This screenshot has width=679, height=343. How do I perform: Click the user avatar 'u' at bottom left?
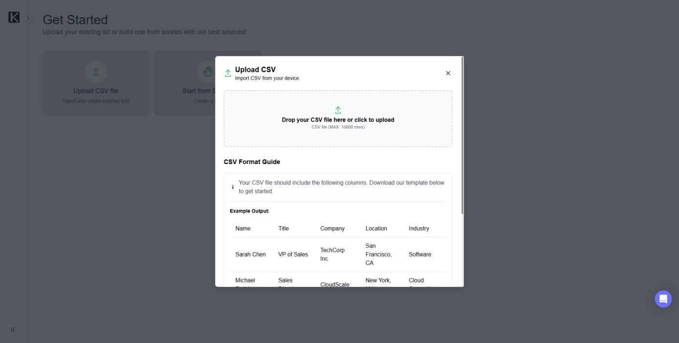pyautogui.click(x=13, y=329)
